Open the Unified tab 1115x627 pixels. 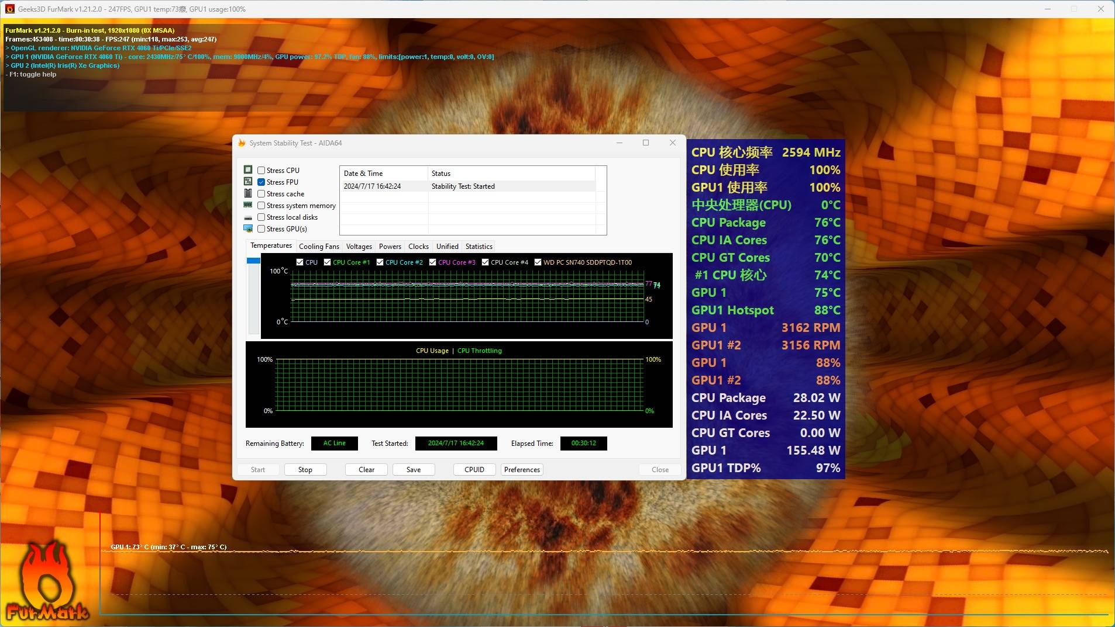coord(448,247)
